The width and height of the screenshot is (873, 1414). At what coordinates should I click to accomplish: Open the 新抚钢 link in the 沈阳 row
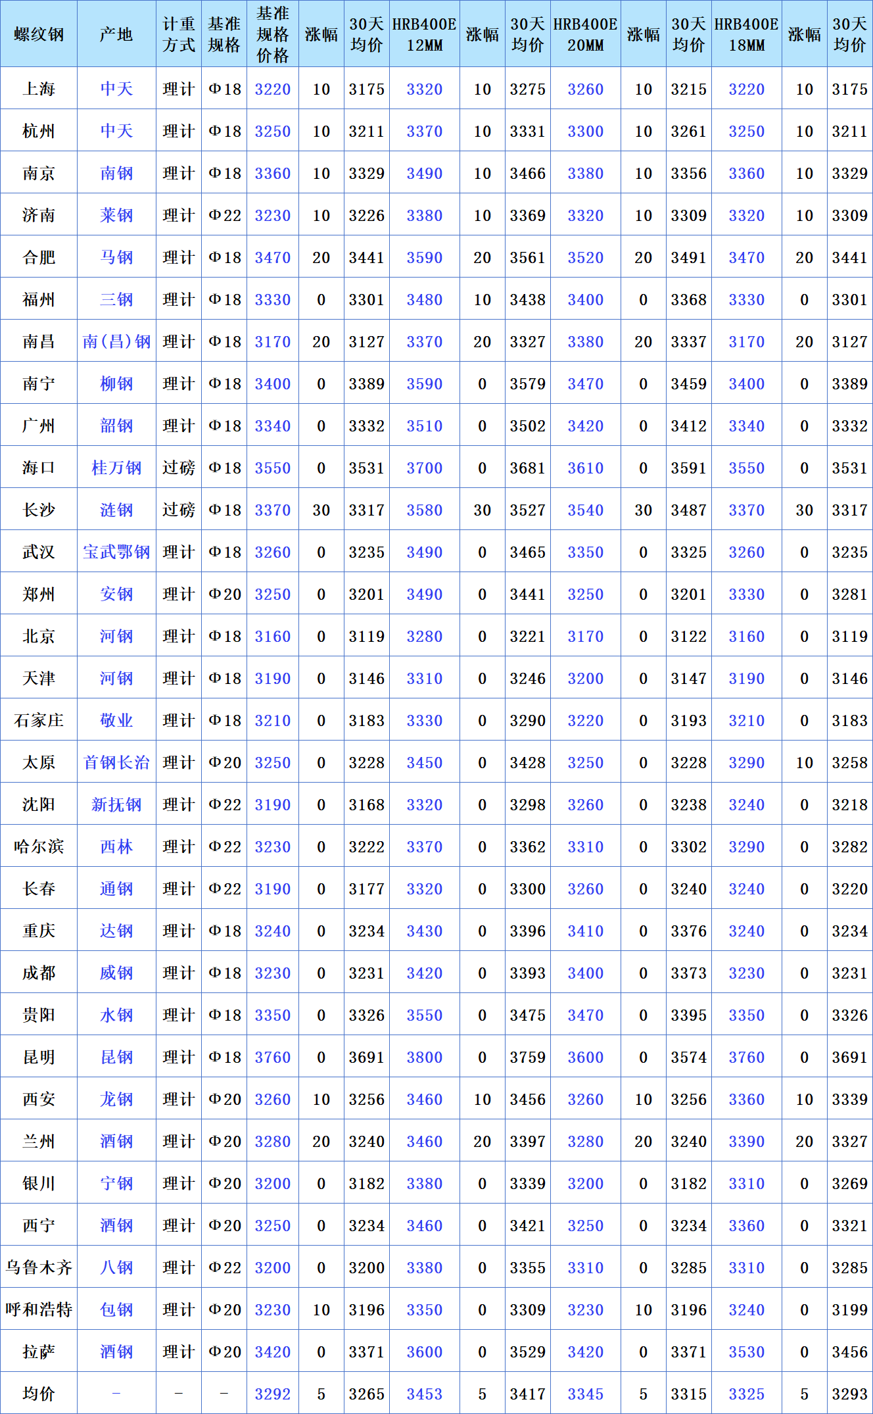pos(116,805)
